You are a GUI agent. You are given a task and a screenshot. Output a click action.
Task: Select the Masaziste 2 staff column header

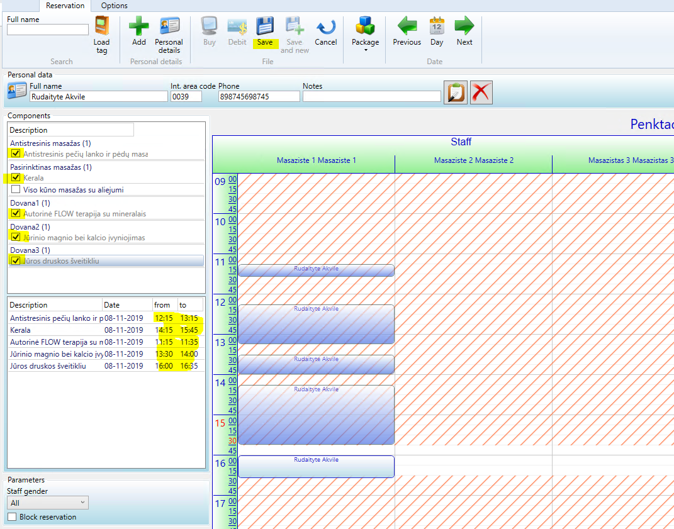(474, 160)
